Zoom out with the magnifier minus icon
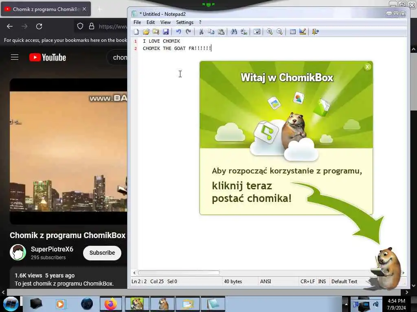 coord(279,32)
